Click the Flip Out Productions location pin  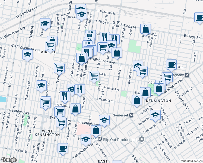(142, 140)
